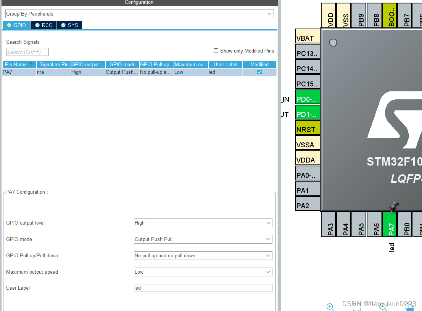Image resolution: width=422 pixels, height=311 pixels.
Task: Select the PB8 pin at chip top
Action: click(x=374, y=15)
